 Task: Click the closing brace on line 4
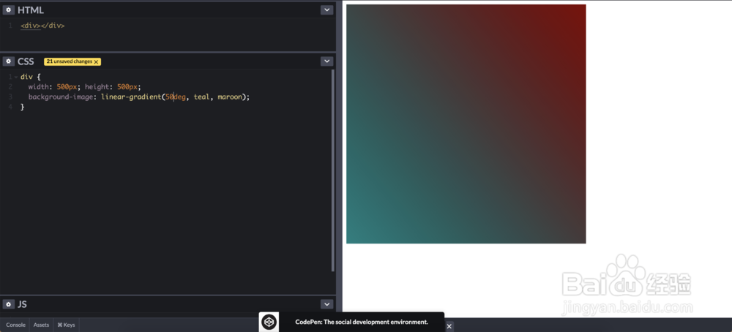(23, 107)
